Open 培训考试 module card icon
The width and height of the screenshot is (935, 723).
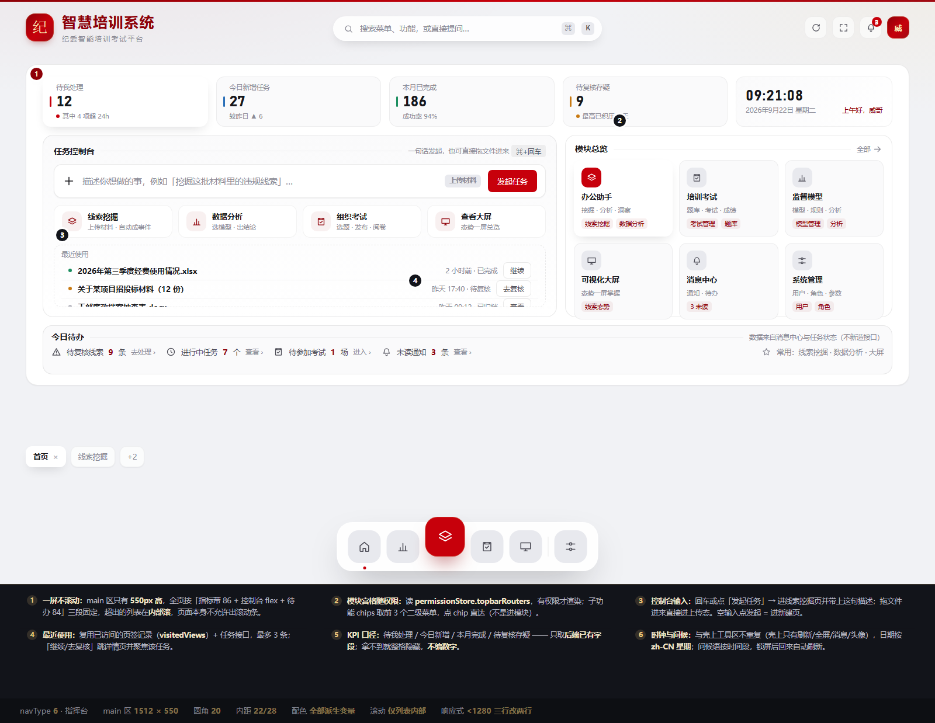(697, 178)
